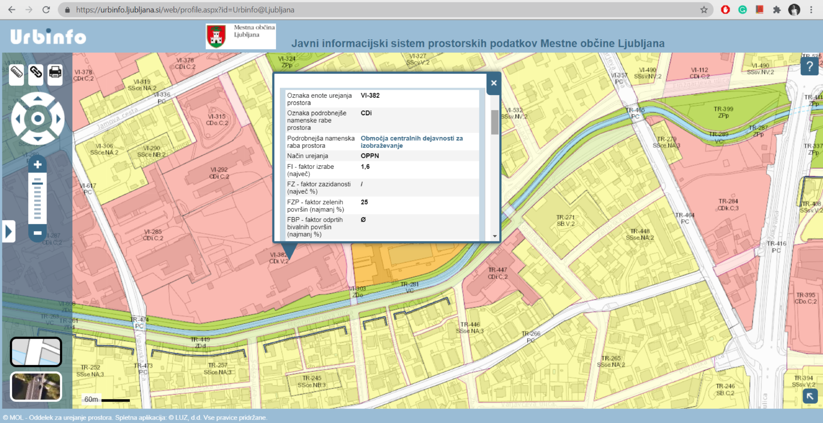Open the browser profile avatar
This screenshot has width=823, height=423.
point(794,10)
